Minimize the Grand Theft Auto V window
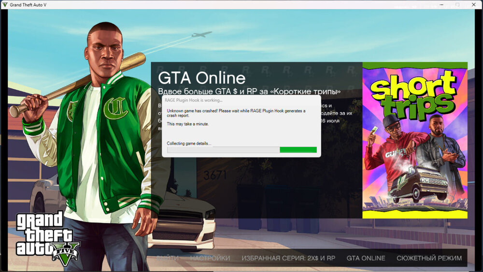Viewport: 483px width, 272px height. (441, 5)
